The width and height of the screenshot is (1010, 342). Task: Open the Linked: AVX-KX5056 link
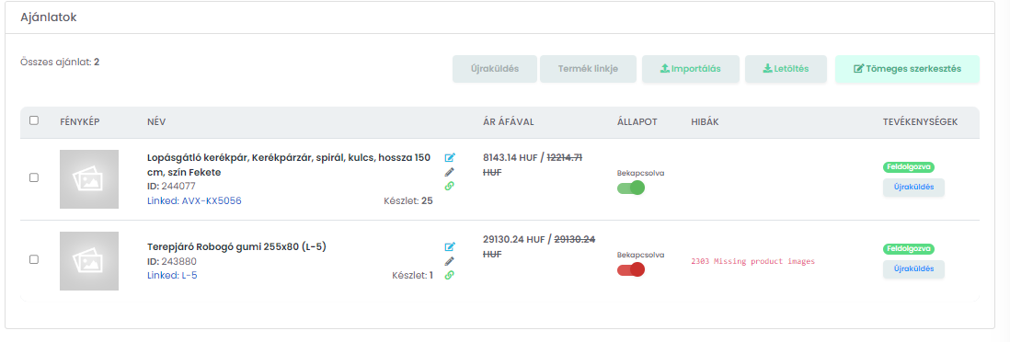point(194,201)
